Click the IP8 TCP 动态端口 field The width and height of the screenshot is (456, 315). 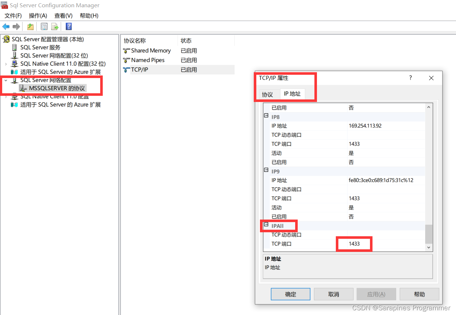click(386, 135)
